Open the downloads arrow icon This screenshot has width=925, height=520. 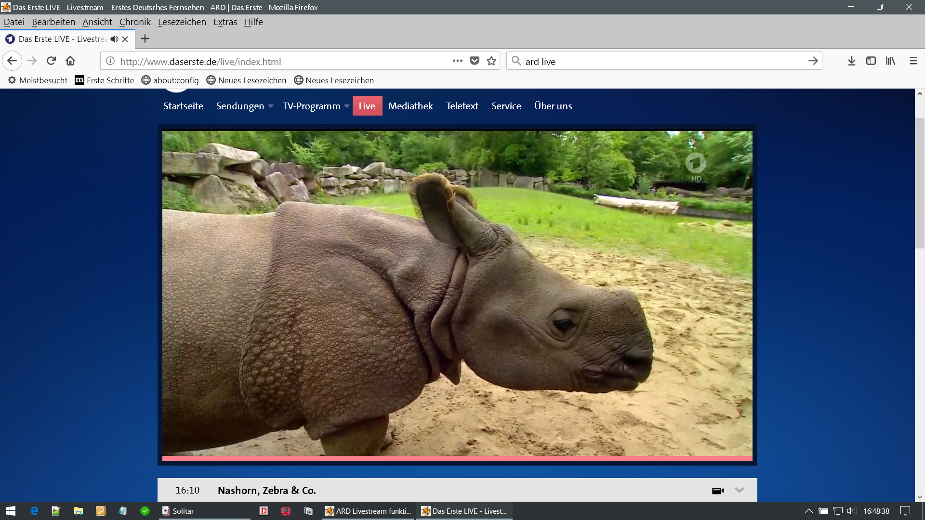851,61
